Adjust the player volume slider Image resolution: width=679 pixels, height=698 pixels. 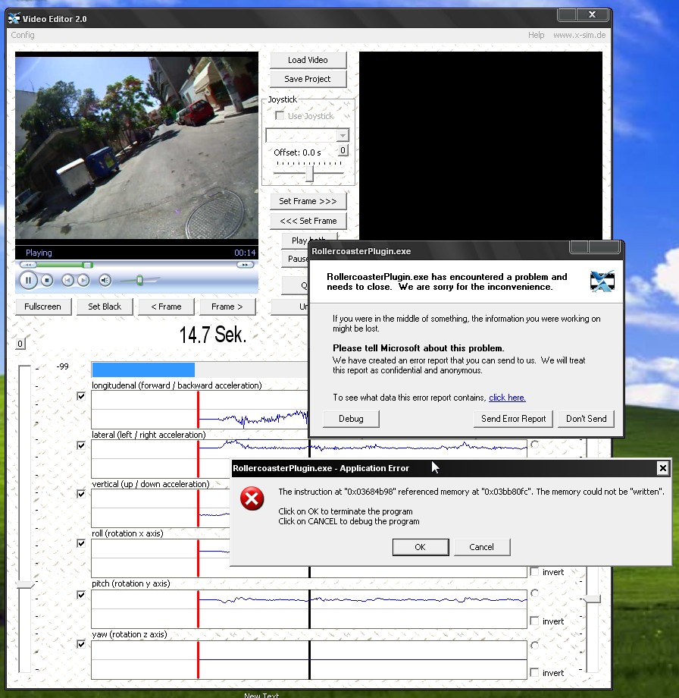[x=139, y=281]
